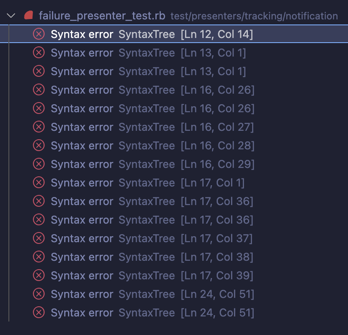
Task: Collapse the failure_presenter_test.rb problems group
Action: [11, 16]
